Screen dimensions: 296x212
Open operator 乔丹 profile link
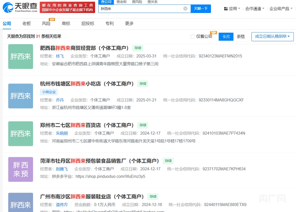(60, 100)
